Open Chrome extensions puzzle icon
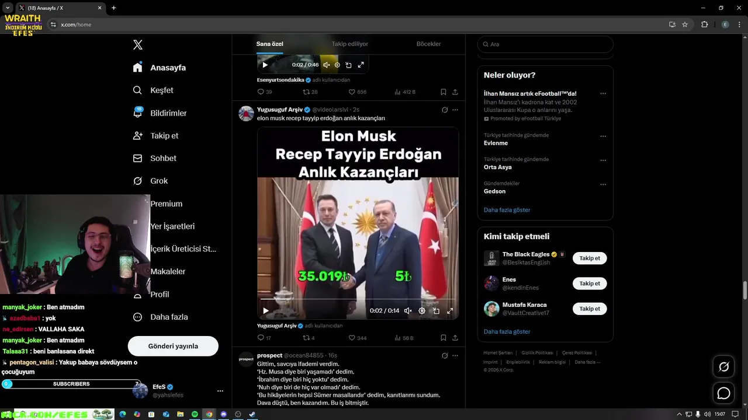The width and height of the screenshot is (748, 420). coord(704,24)
